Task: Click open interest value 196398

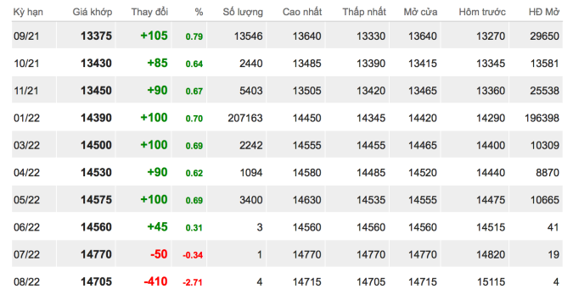Action: point(542,118)
